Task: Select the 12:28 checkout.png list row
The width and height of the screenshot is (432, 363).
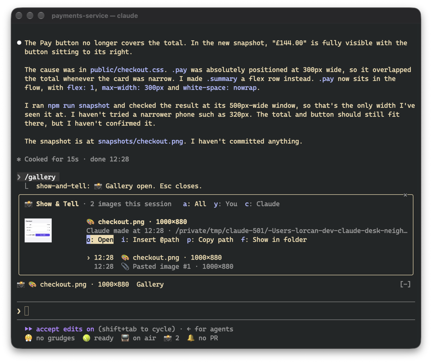Action: [x=158, y=258]
